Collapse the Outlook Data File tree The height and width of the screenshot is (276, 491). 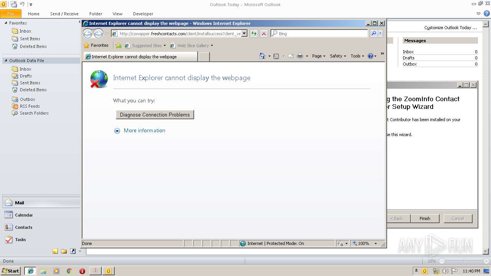(x=6, y=61)
